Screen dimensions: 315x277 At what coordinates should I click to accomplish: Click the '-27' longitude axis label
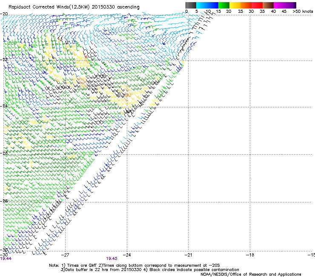click(x=65, y=255)
